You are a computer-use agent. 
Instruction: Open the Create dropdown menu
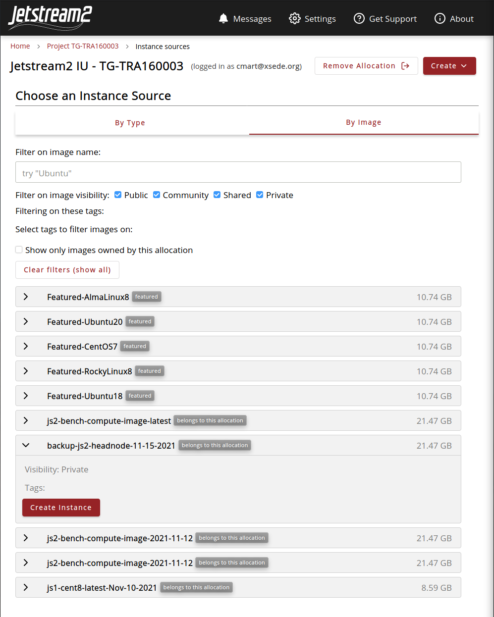pyautogui.click(x=449, y=66)
